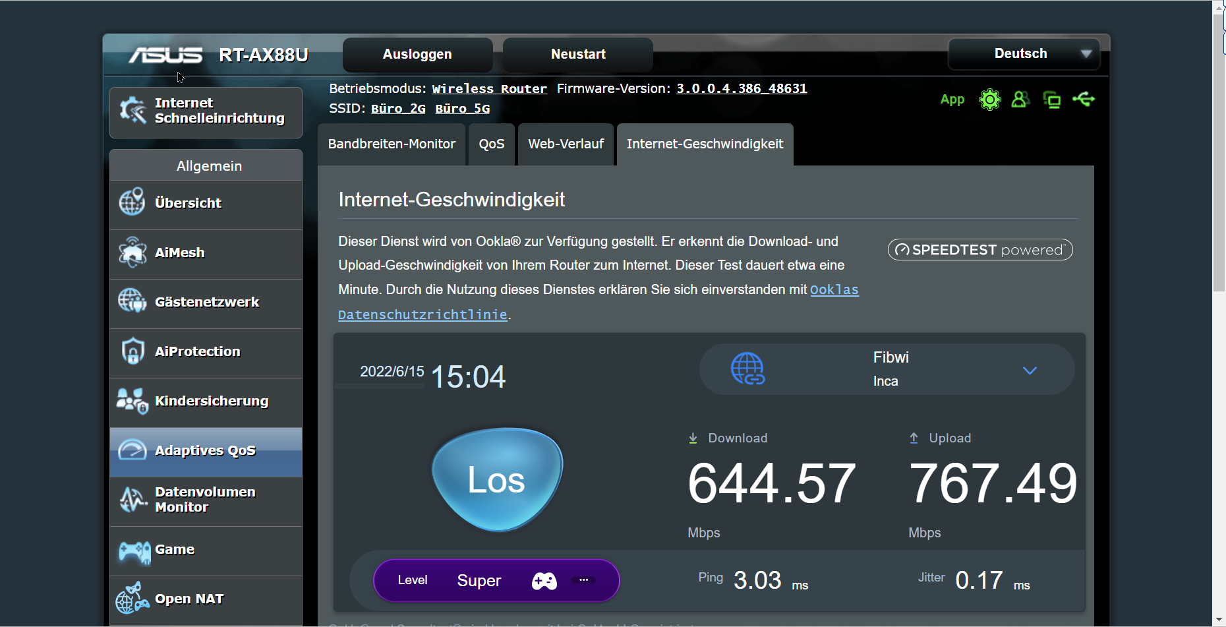Click the date 2022/6/15
Viewport: 1226px width, 627px height.
392,371
